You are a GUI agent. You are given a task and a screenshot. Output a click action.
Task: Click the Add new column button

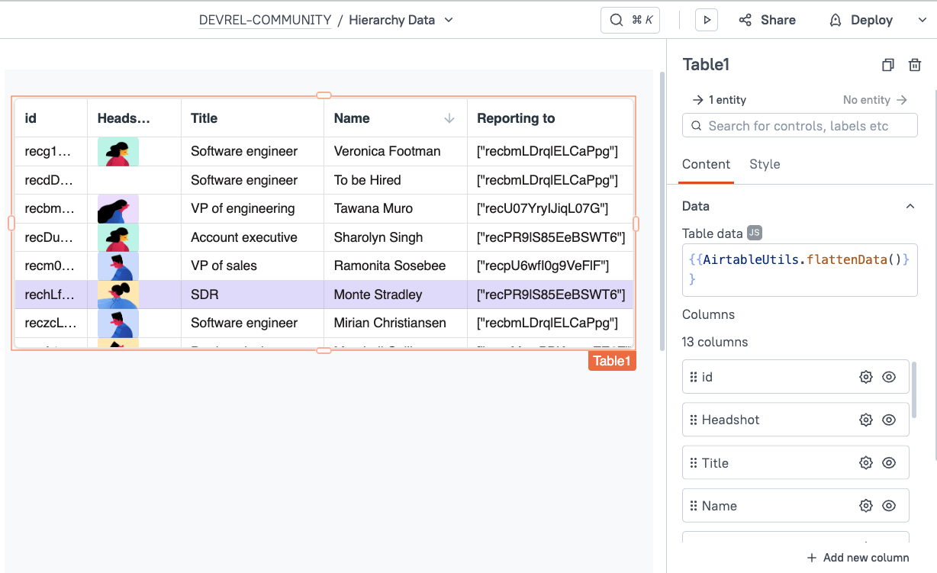tap(858, 558)
